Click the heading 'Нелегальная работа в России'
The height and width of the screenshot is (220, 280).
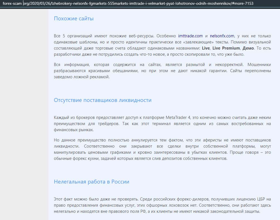tap(91, 182)
